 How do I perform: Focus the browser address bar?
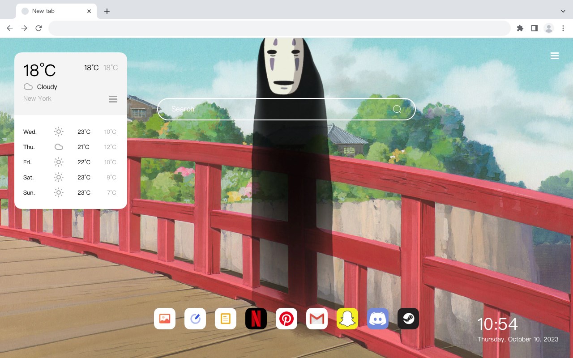click(279, 28)
